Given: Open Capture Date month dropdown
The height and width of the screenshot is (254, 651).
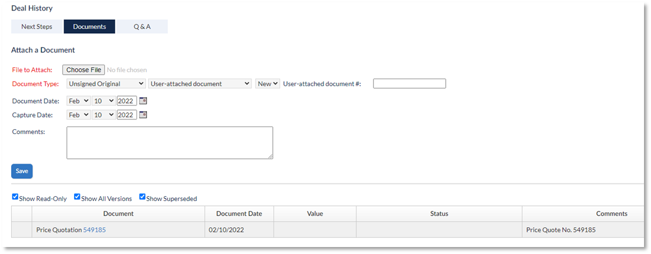Looking at the screenshot, I should pyautogui.click(x=79, y=115).
